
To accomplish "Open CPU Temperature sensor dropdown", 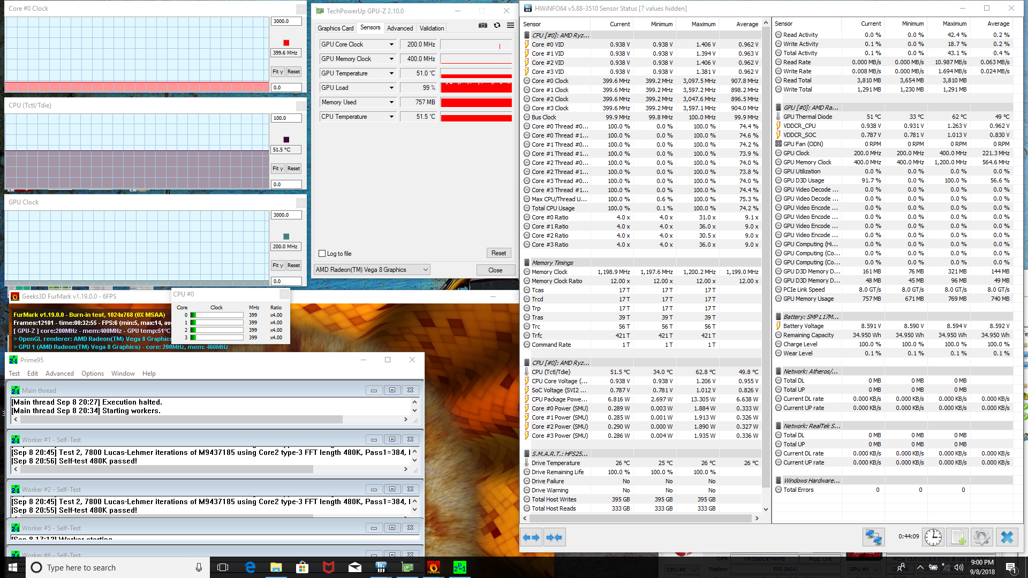I will [x=391, y=117].
